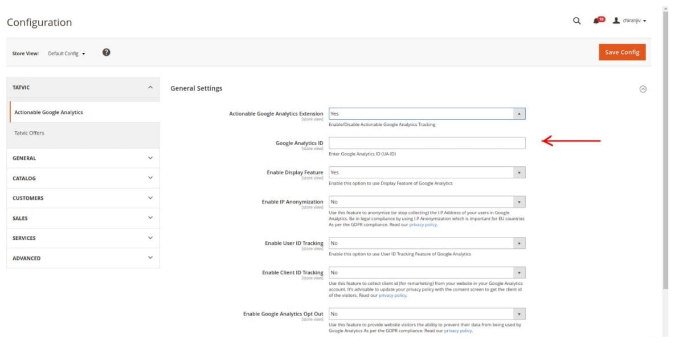Open the Actionable Google Analytics Extension dropdown
This screenshot has width=675, height=344.
pos(427,114)
